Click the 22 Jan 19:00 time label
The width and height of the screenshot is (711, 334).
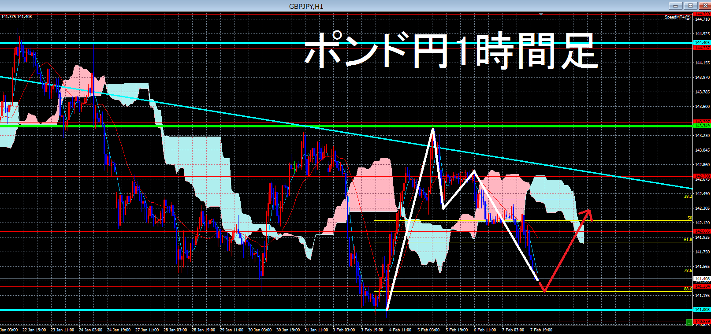pos(34,330)
